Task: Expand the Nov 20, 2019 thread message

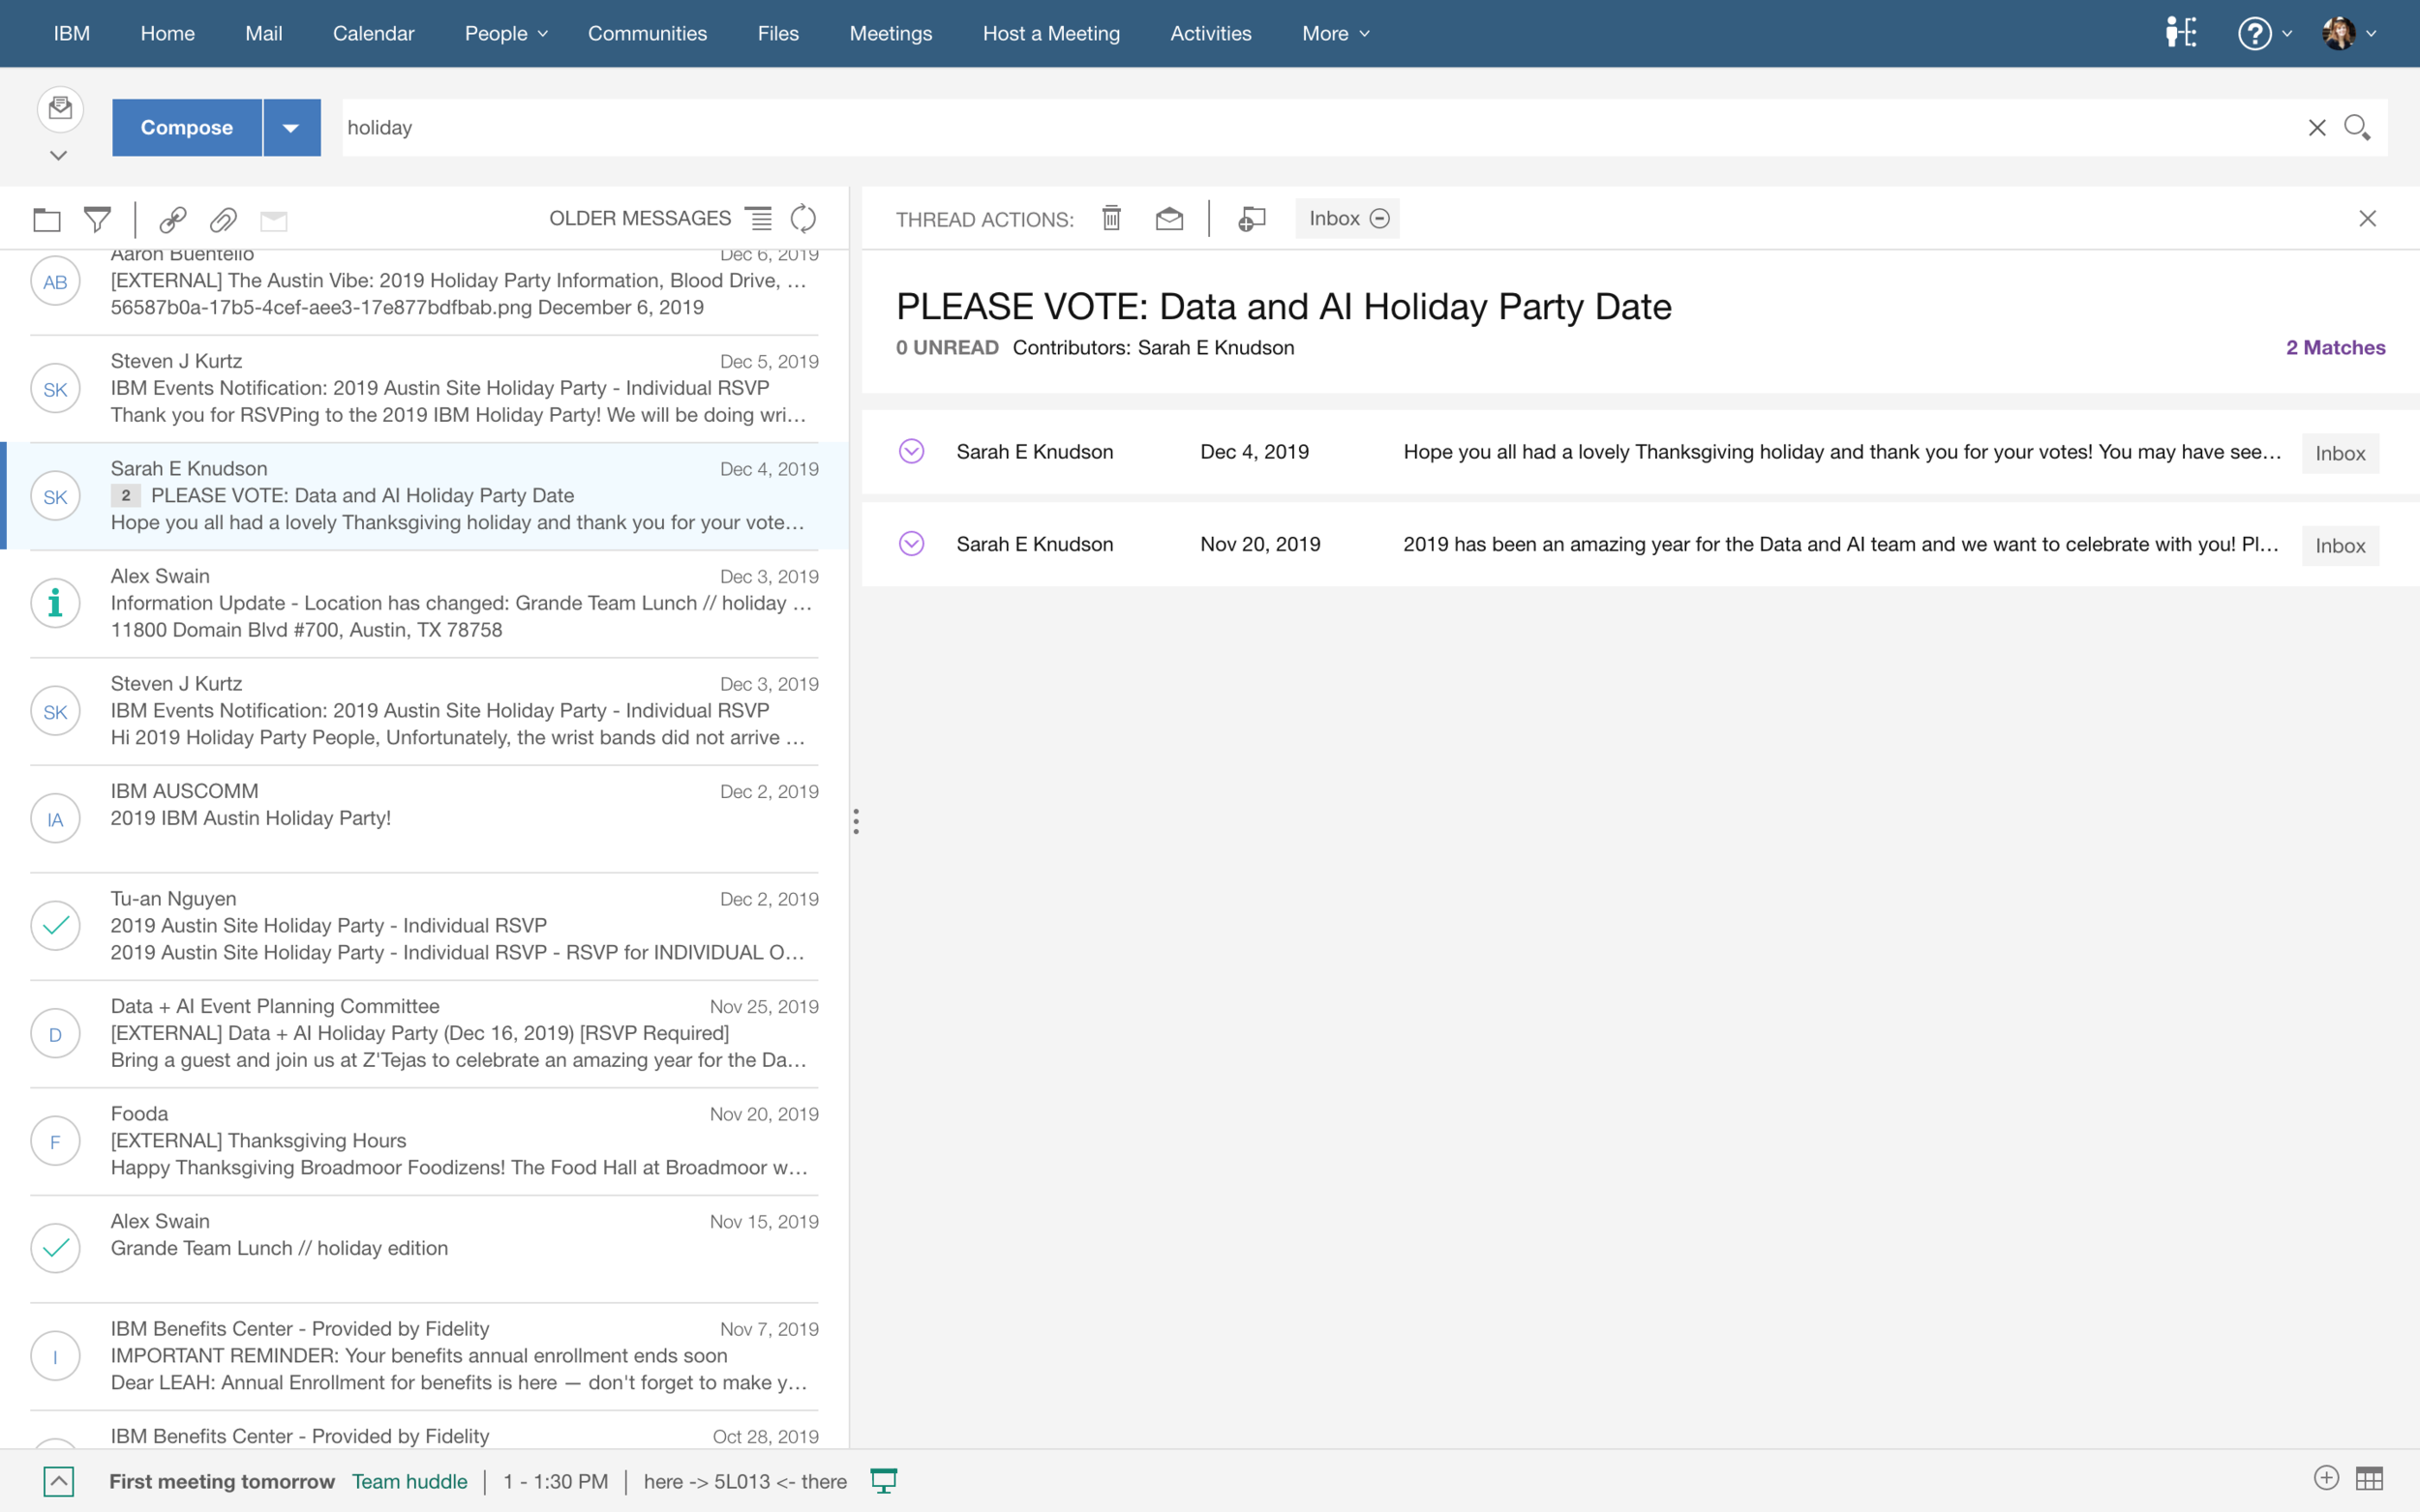Action: pyautogui.click(x=912, y=543)
